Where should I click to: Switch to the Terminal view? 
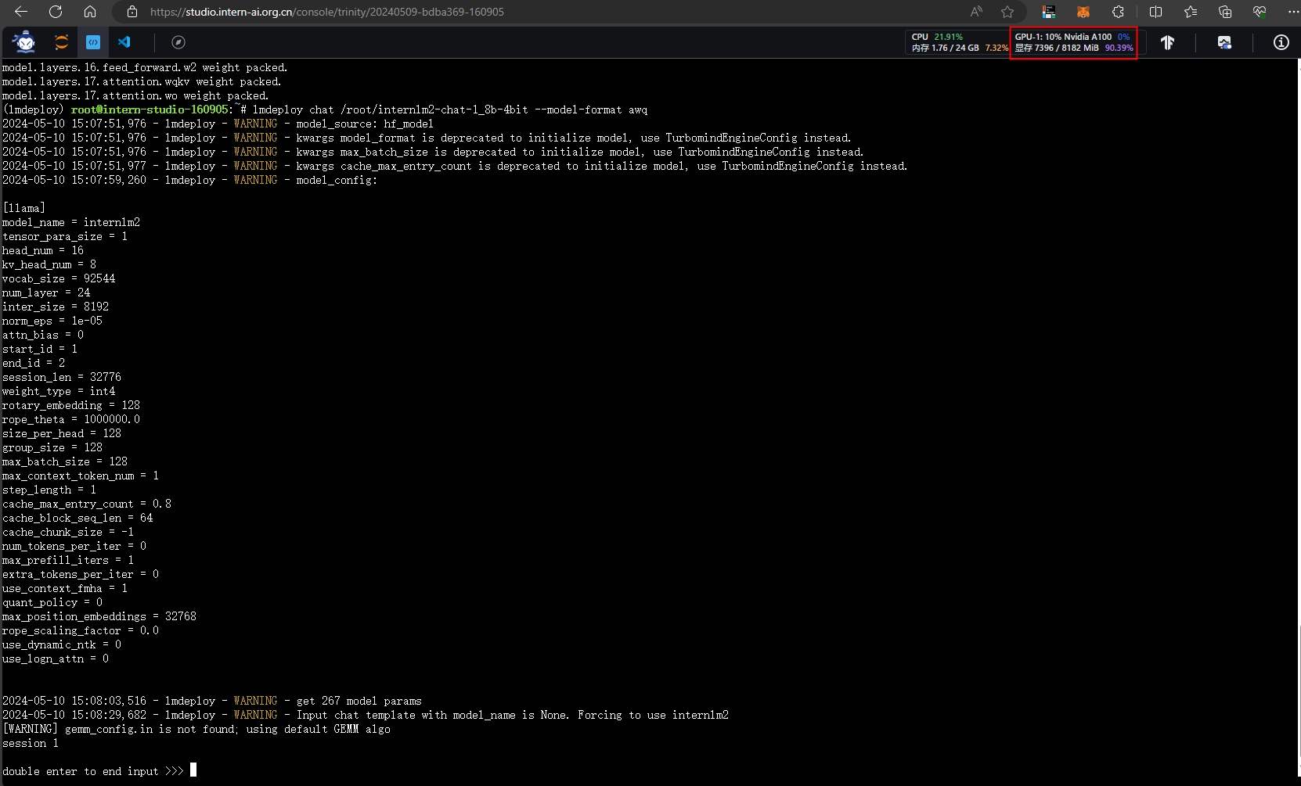93,42
